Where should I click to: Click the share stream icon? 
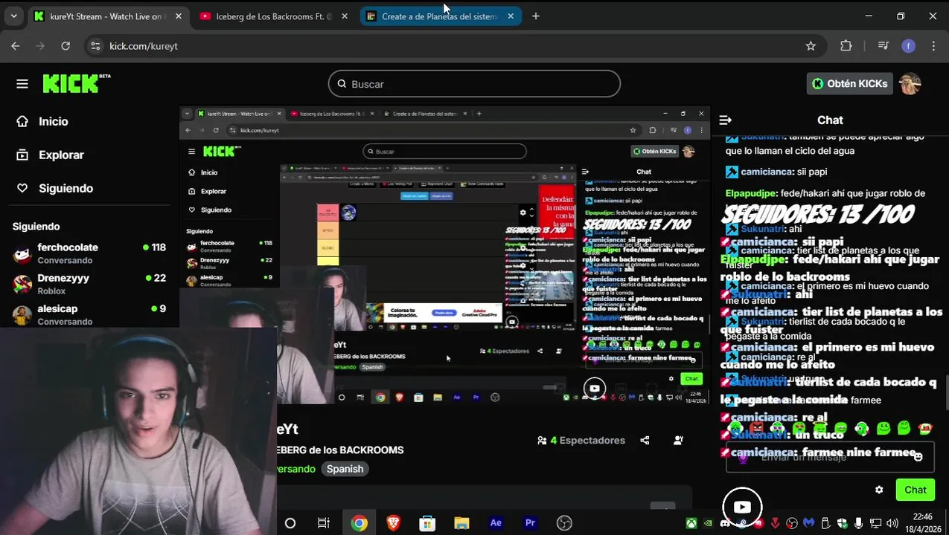pyautogui.click(x=645, y=441)
